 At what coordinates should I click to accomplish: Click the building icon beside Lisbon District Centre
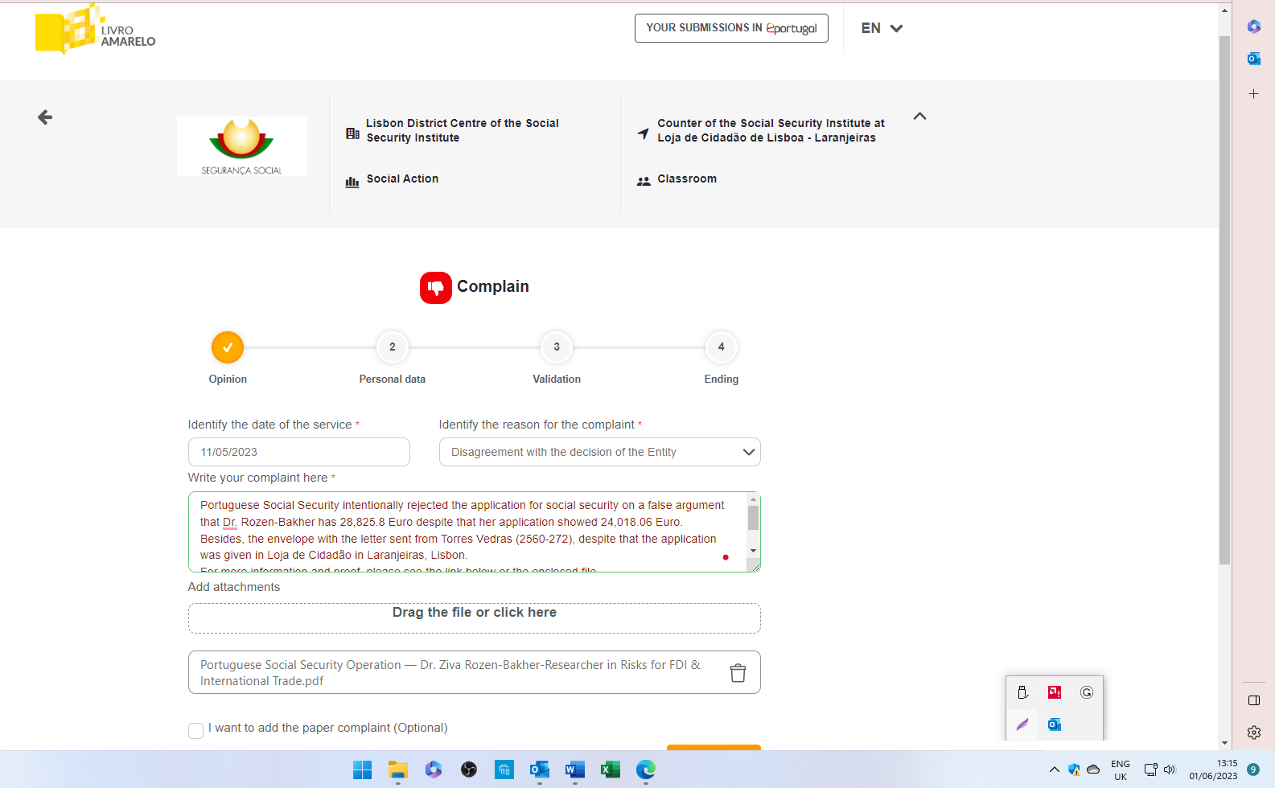pos(352,133)
